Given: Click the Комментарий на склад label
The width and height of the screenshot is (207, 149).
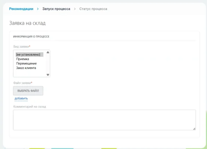Looking at the screenshot, I should (30, 107).
